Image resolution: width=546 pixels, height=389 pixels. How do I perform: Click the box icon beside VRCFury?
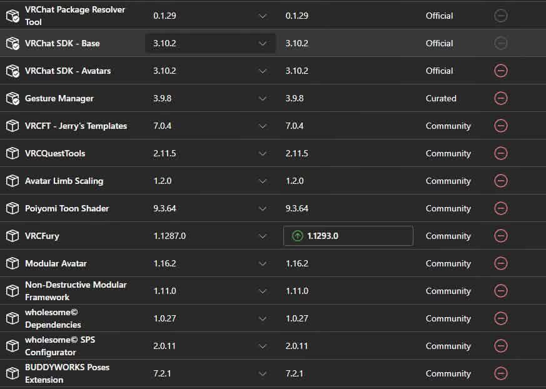pyautogui.click(x=13, y=236)
